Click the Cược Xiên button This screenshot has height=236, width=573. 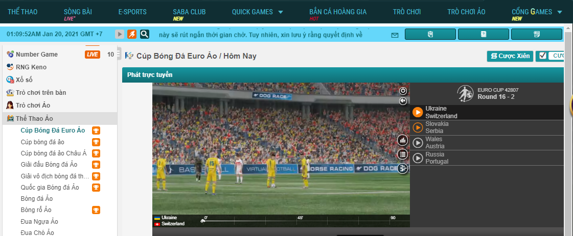(510, 56)
